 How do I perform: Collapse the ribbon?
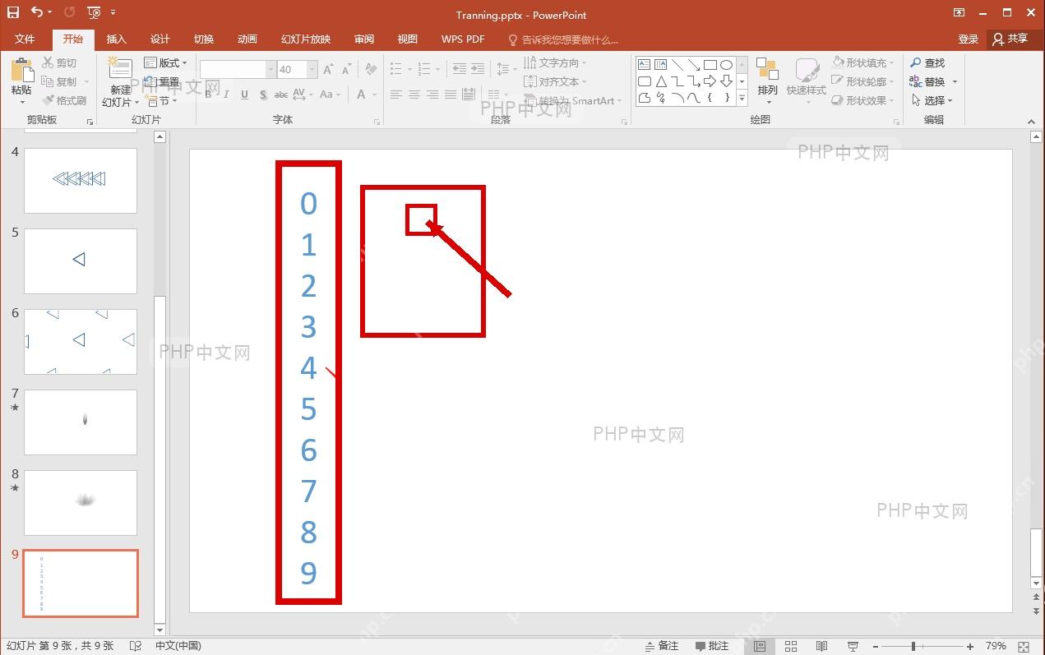pyautogui.click(x=1033, y=122)
